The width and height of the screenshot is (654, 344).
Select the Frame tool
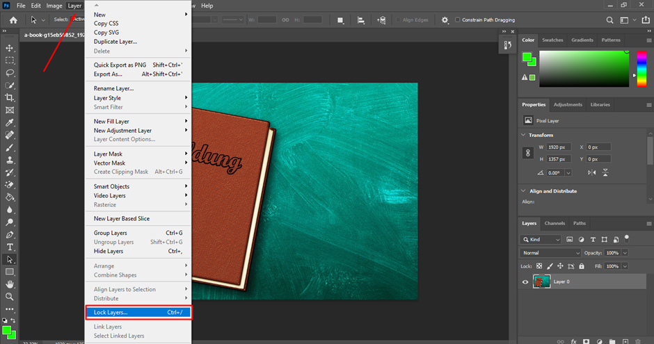pyautogui.click(x=10, y=110)
